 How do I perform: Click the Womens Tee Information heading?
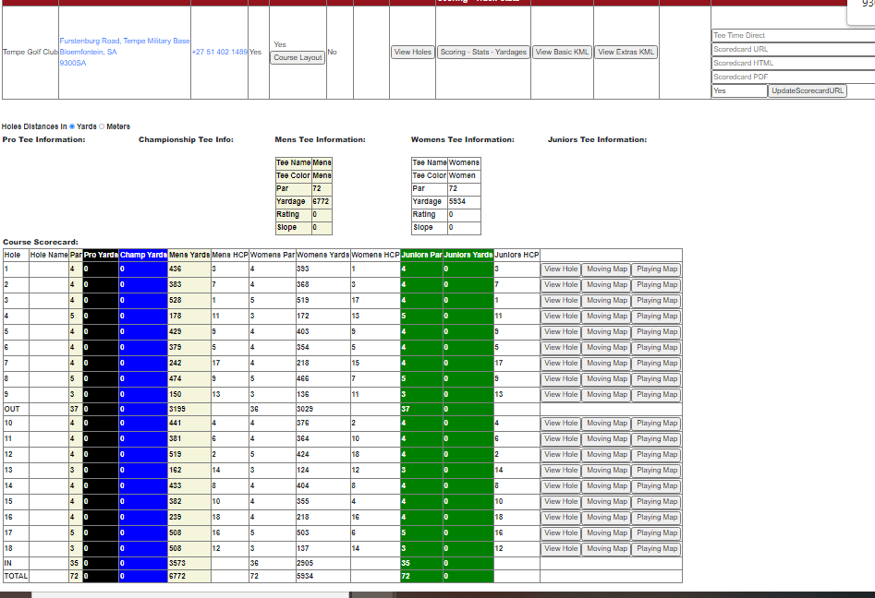click(x=463, y=140)
